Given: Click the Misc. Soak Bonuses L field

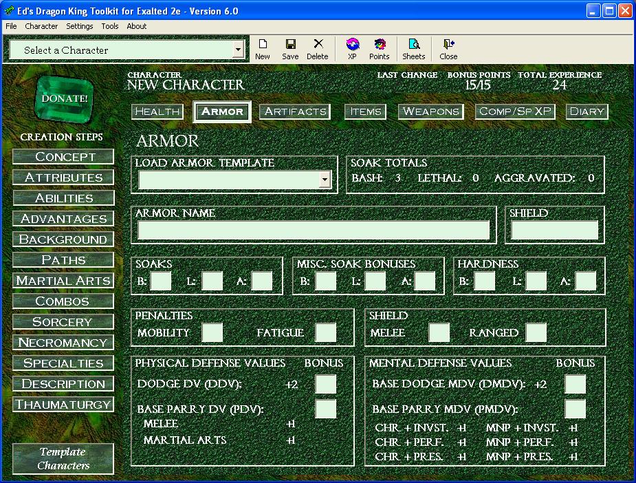Looking at the screenshot, I should click(375, 281).
